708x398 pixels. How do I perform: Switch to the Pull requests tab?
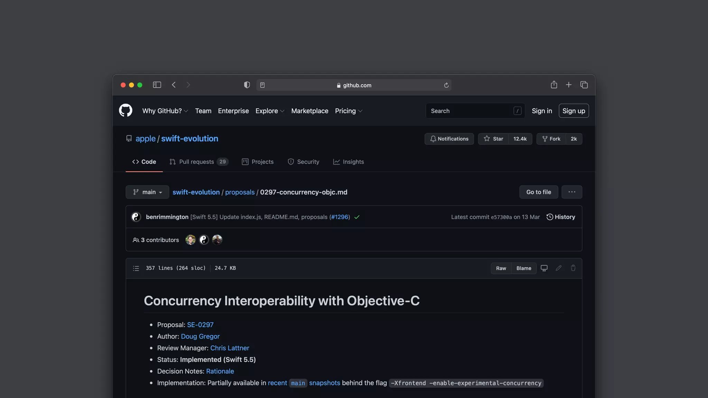(x=198, y=162)
